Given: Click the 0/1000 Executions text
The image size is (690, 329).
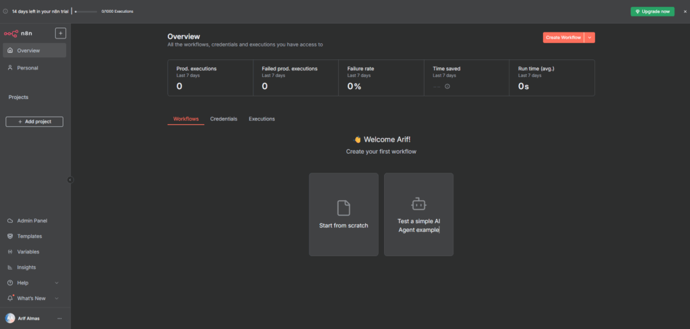Looking at the screenshot, I should point(117,11).
